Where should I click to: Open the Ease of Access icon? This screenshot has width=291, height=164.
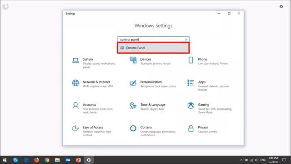point(75,128)
